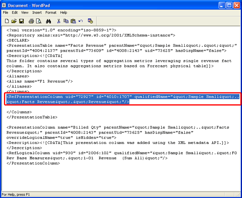Viewport: 242px width, 198px height.
Task: Click the highlighted Facts Revenue qualifiedName continuation line
Action: 68,102
